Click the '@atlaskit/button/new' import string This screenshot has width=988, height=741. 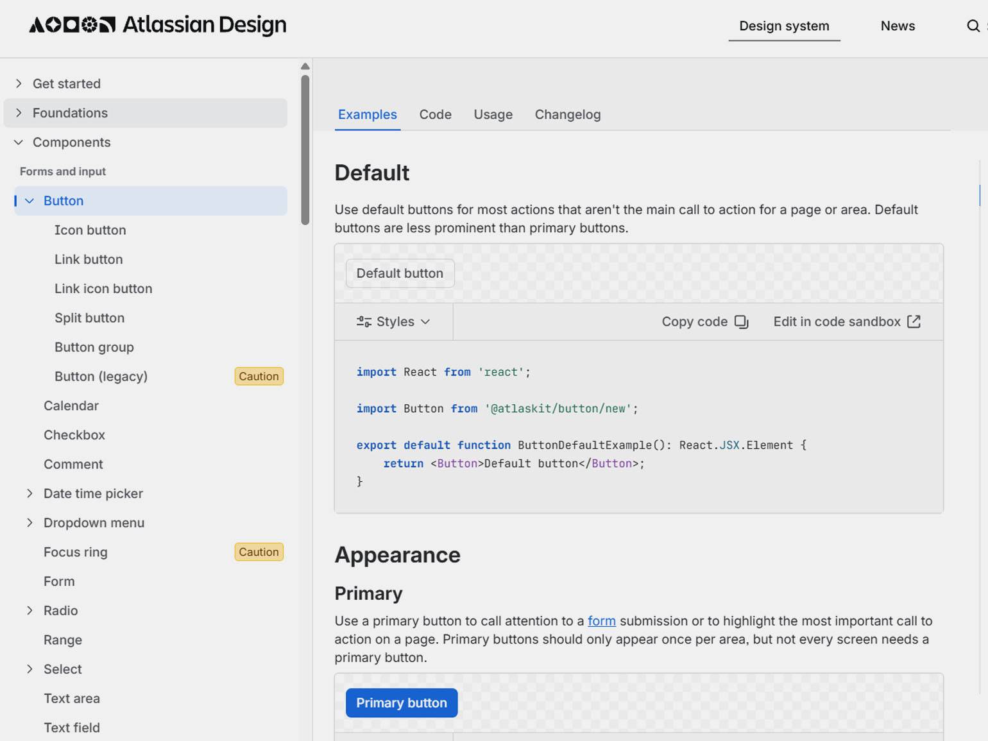click(x=558, y=409)
